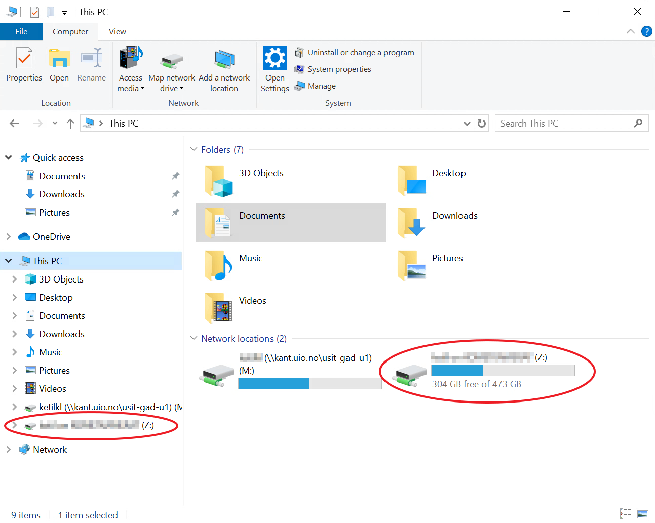The height and width of the screenshot is (523, 655).
Task: Open Properties in the Computer ribbon
Action: click(x=24, y=64)
